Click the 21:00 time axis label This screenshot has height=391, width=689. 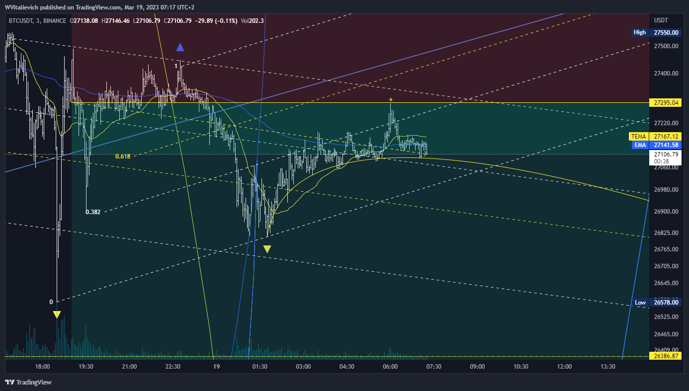pos(129,367)
